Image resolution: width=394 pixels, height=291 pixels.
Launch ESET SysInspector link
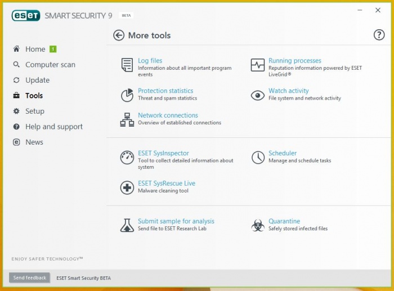coord(163,153)
